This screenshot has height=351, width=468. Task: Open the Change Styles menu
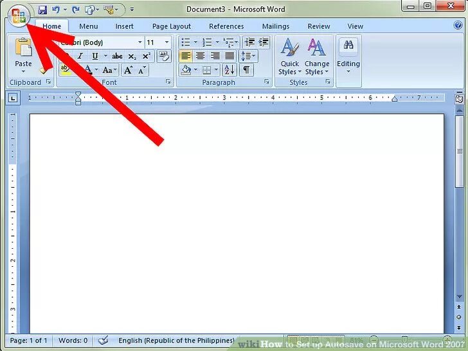pos(317,57)
